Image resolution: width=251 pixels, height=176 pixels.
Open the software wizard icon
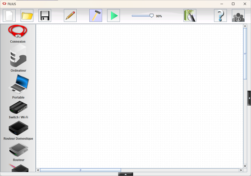point(190,15)
